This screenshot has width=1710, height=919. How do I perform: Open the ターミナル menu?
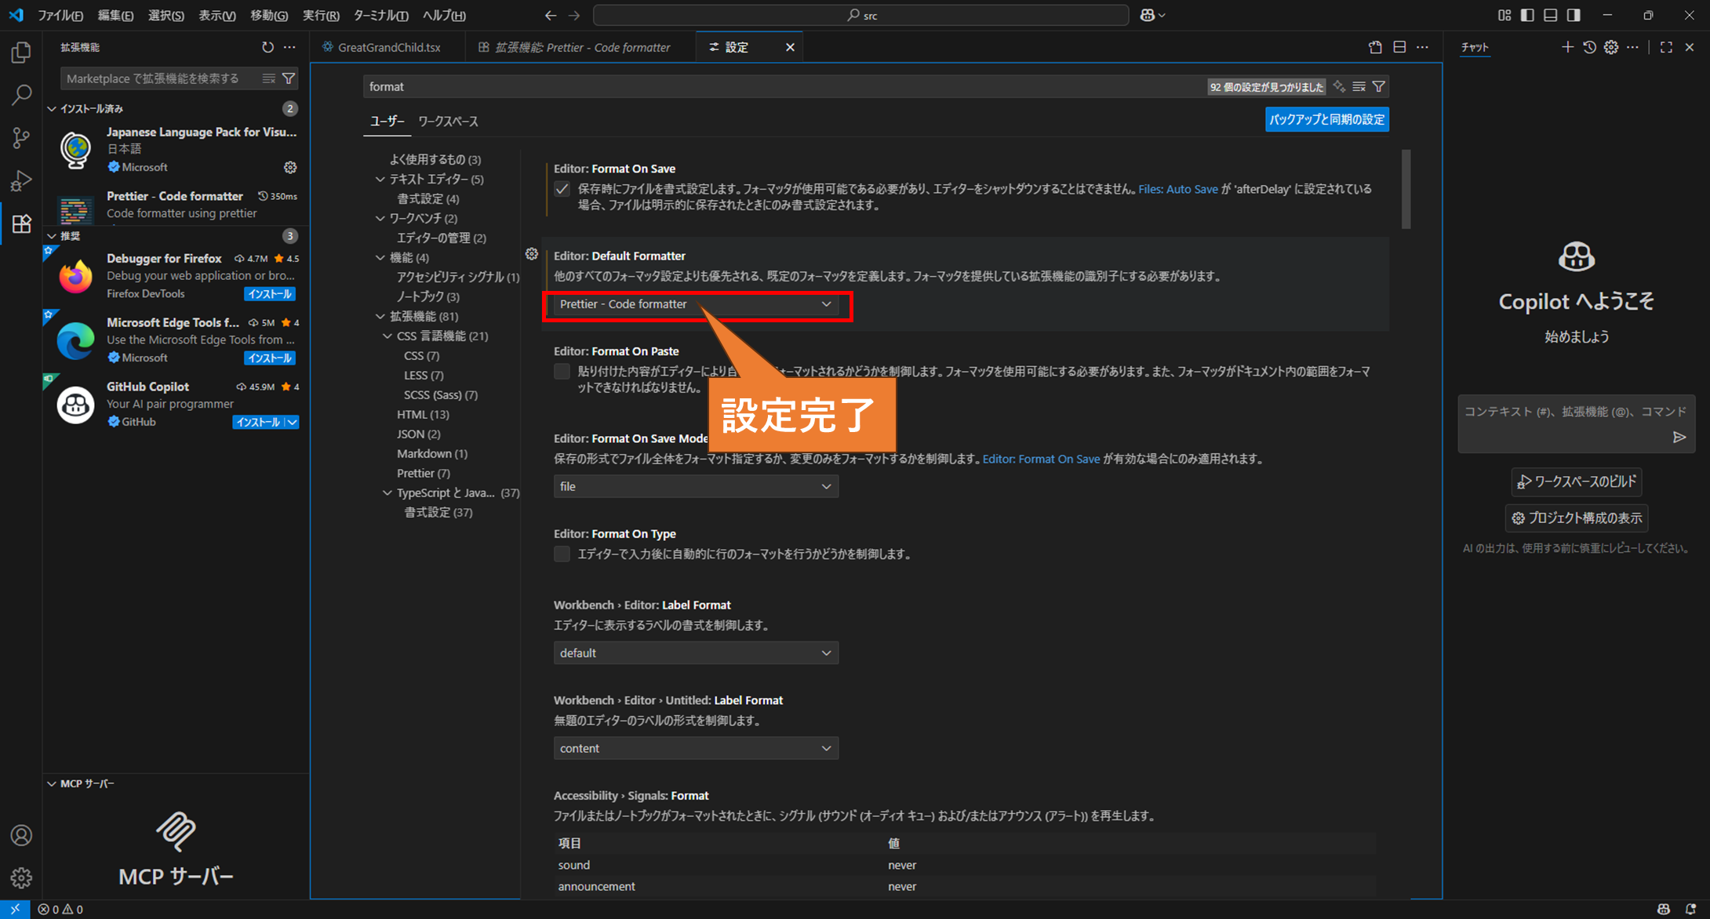381,15
